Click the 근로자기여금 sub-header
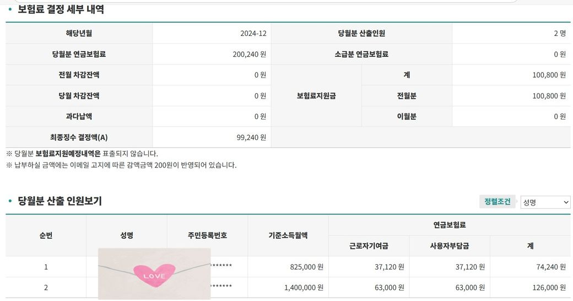This screenshot has width=573, height=301. click(x=369, y=246)
